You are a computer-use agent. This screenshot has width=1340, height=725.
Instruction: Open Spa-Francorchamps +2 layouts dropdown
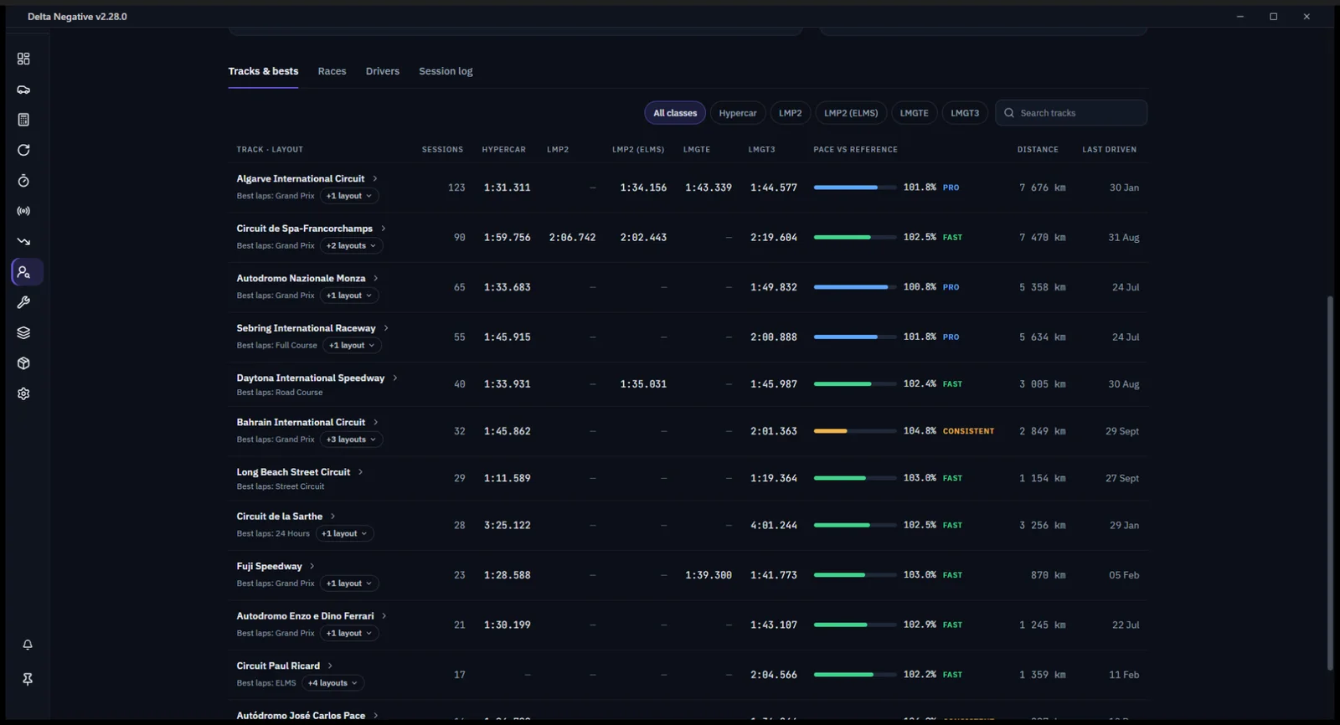click(352, 245)
